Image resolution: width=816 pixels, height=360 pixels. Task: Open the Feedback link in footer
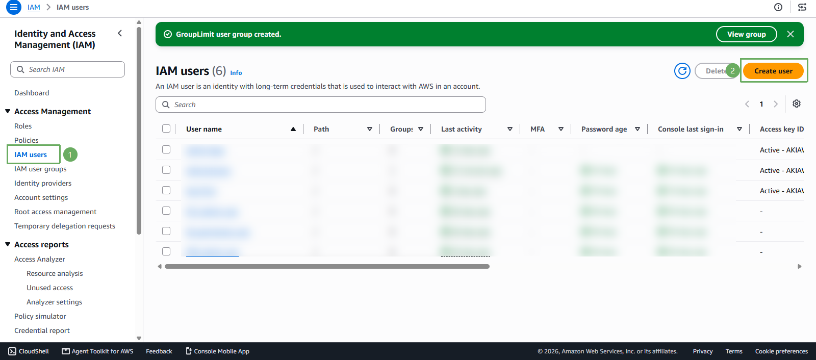[159, 351]
